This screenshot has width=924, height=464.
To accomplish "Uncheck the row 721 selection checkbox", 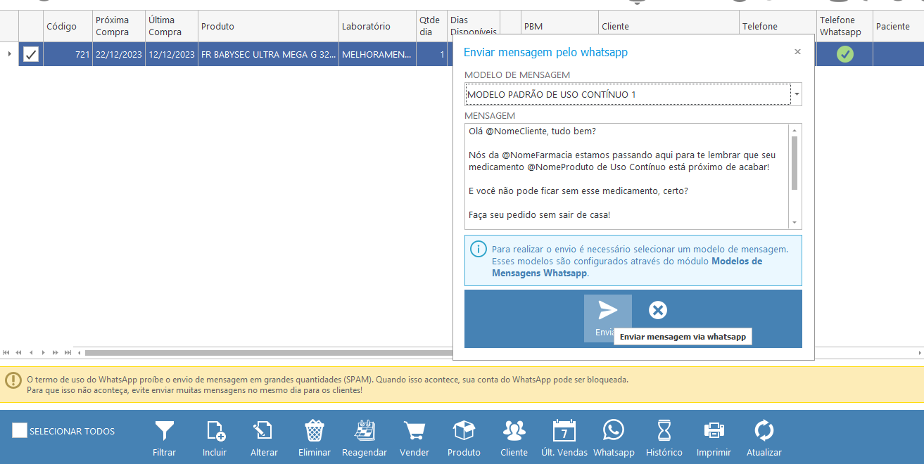I will (31, 54).
